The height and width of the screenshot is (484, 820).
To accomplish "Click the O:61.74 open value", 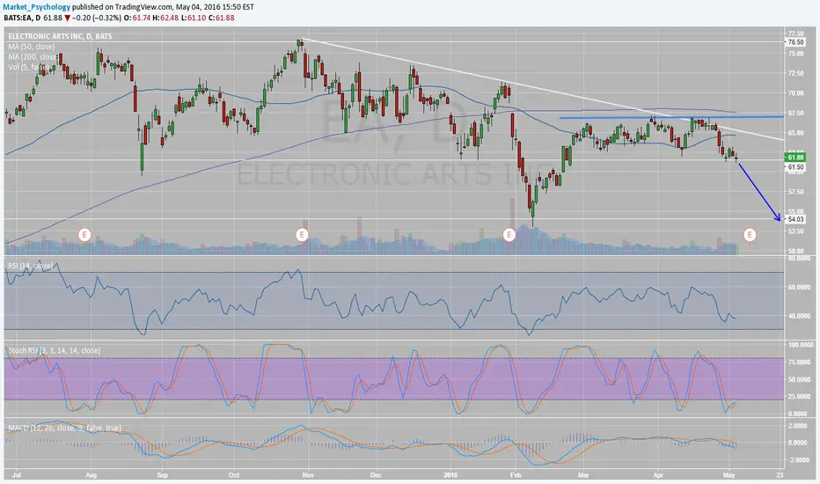I will (136, 18).
